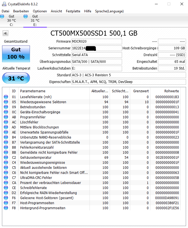Open the Festplatte menu

tap(73, 11)
